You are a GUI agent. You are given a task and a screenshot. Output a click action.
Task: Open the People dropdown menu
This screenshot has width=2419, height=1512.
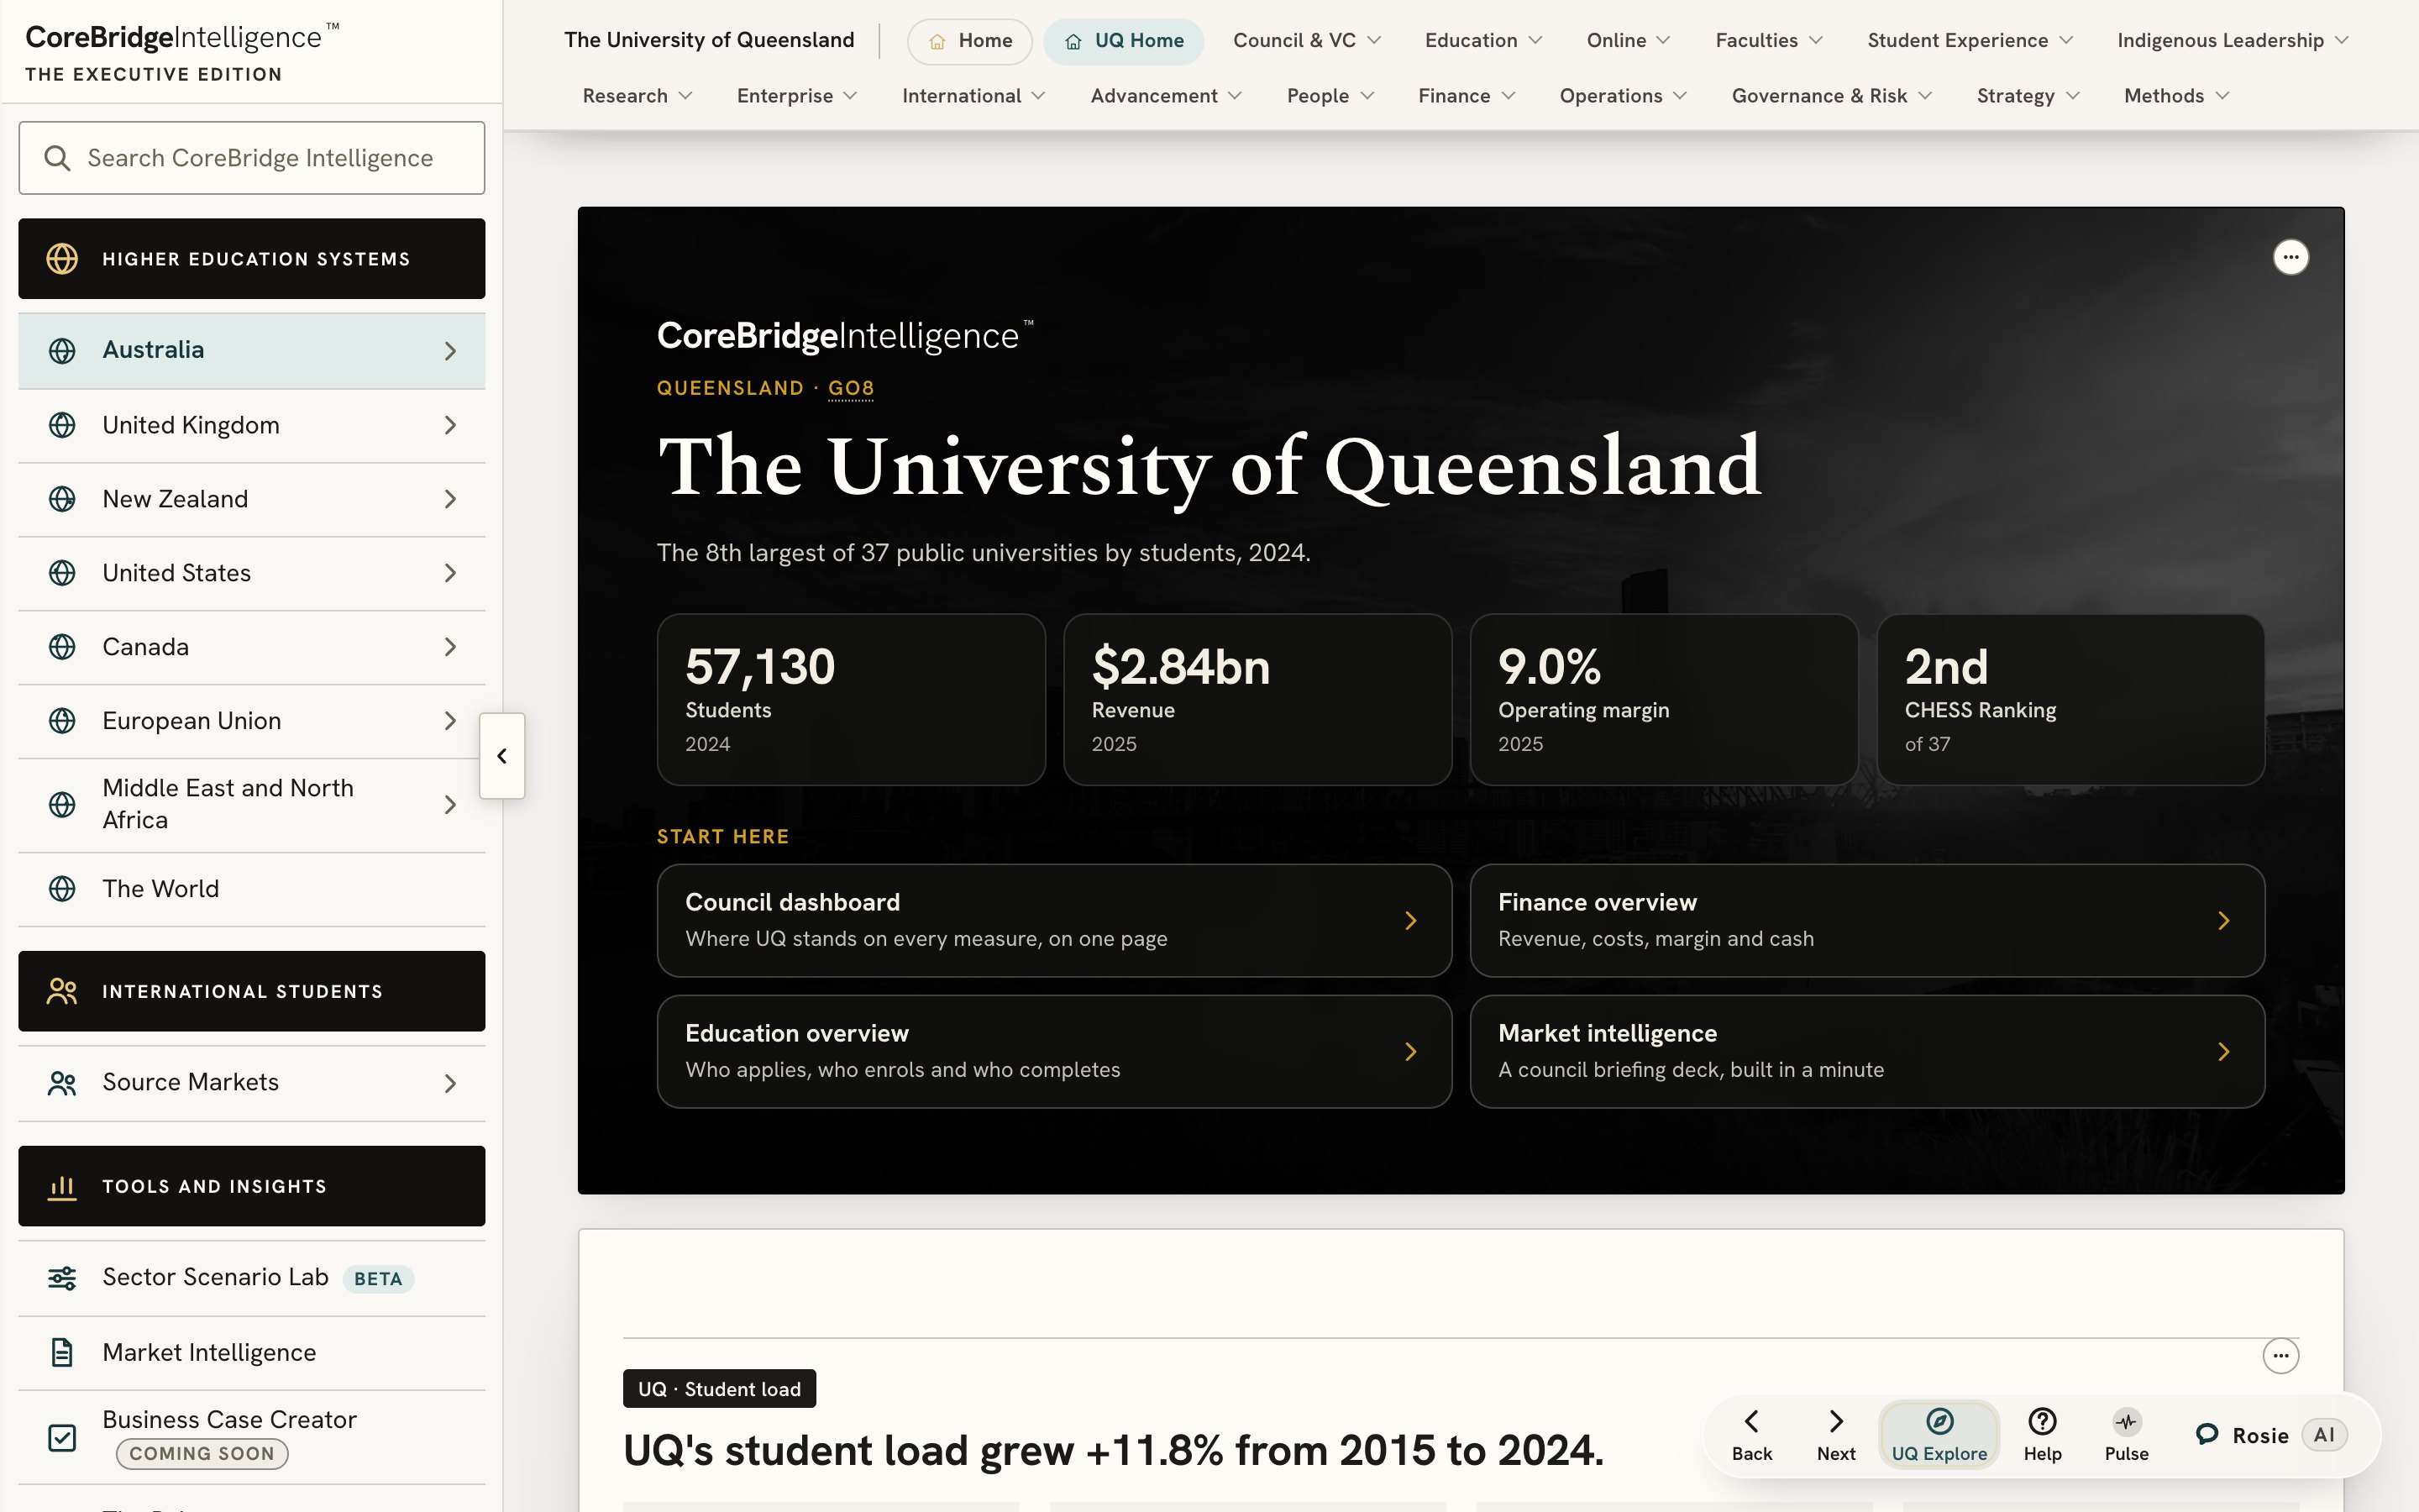[1330, 96]
